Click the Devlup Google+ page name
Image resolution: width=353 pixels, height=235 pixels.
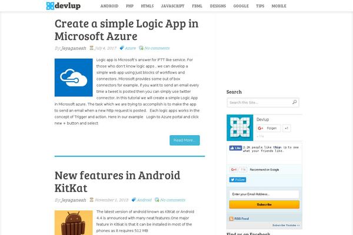263,119
